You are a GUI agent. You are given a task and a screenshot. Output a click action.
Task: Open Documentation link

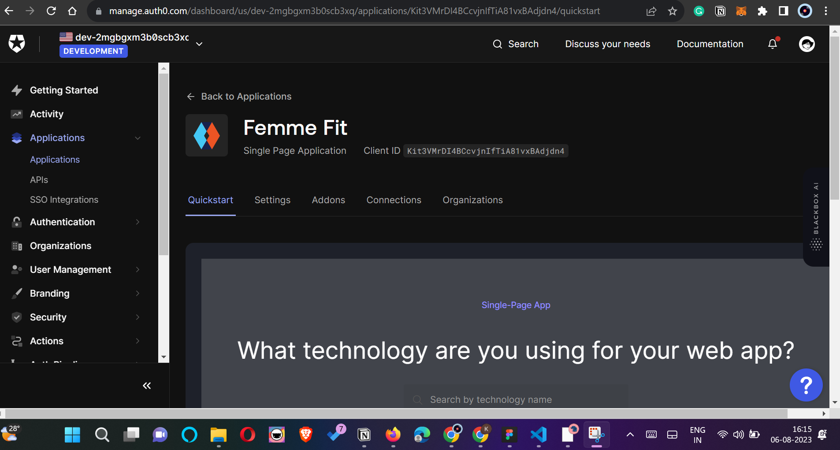[710, 44]
